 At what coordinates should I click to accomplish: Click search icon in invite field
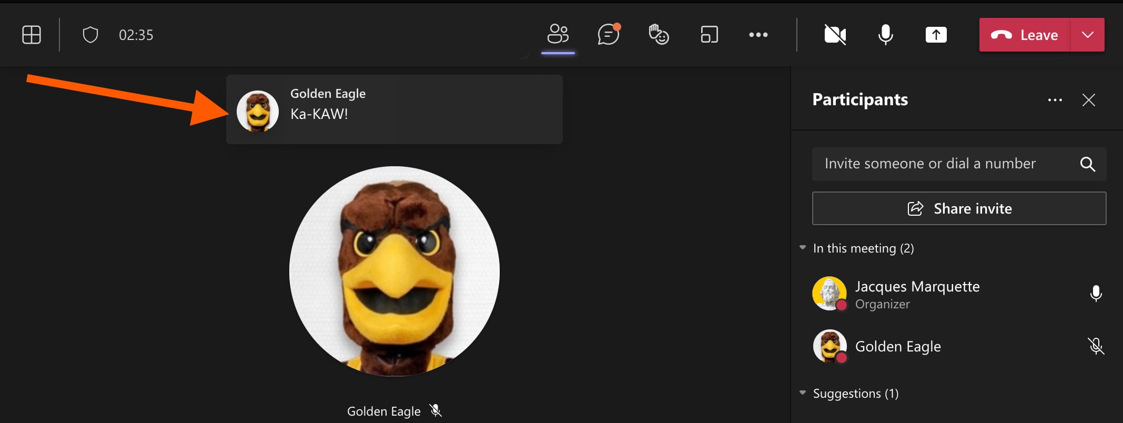[1087, 164]
